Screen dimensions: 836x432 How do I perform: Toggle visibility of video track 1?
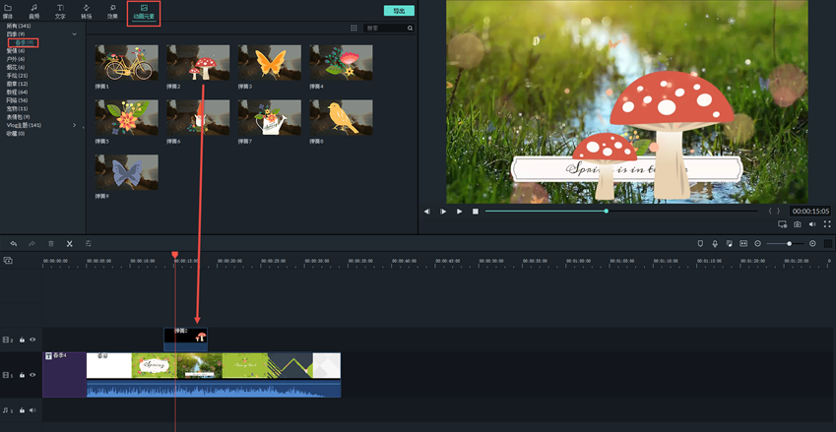[32, 375]
